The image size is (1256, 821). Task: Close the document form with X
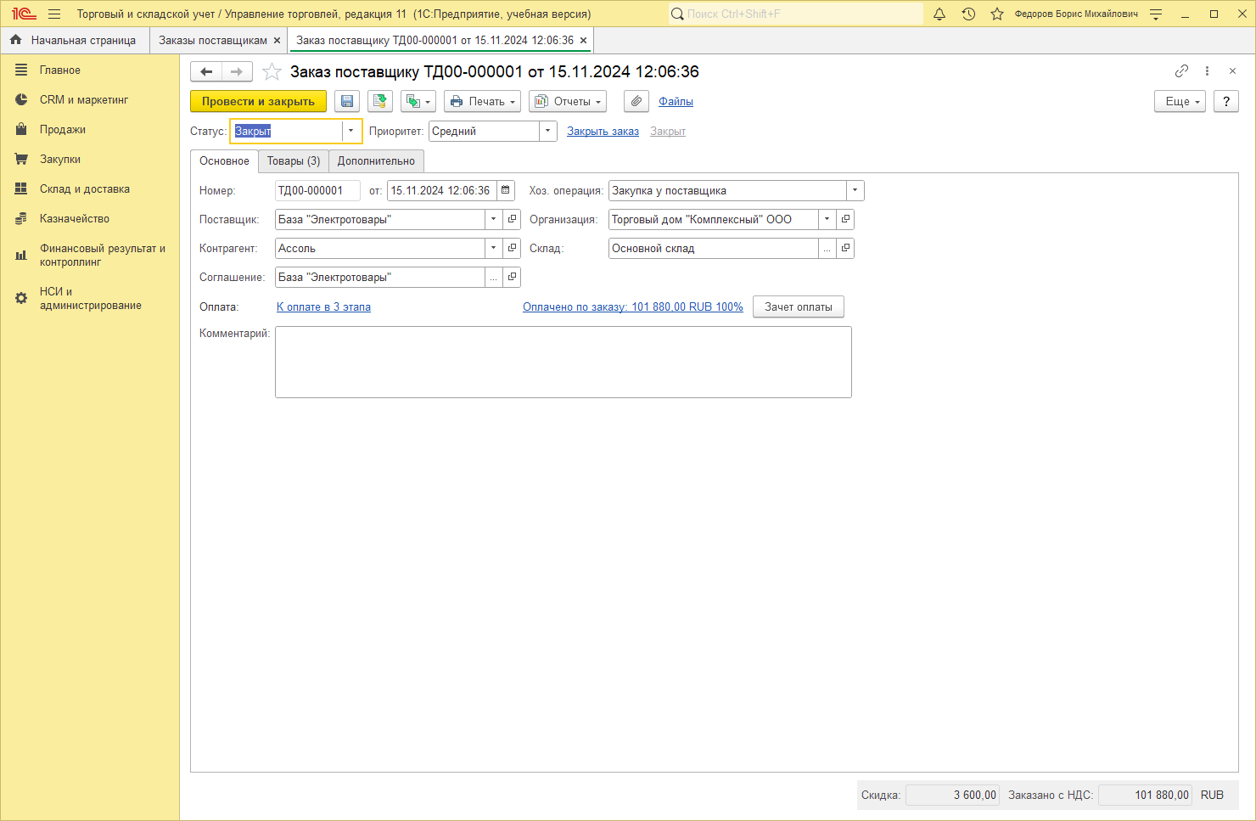coord(1232,71)
